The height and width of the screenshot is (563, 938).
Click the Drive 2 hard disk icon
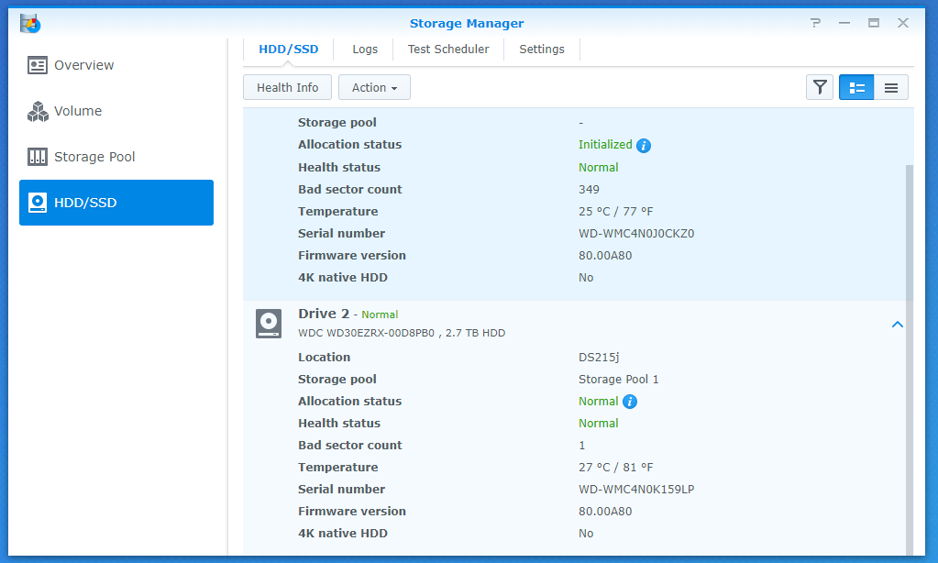(269, 323)
